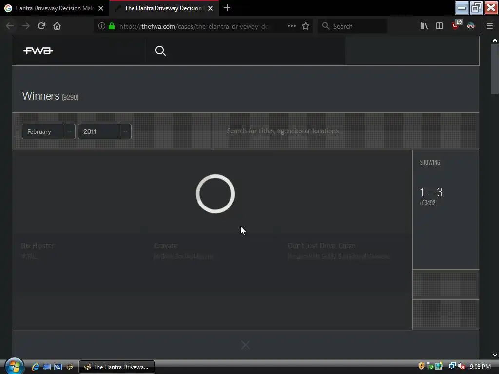
Task: Go forward with the browser forward arrow
Action: [x=26, y=26]
